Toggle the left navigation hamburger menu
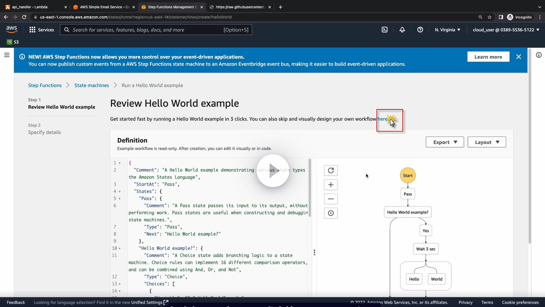Image resolution: width=545 pixels, height=307 pixels. click(7, 55)
